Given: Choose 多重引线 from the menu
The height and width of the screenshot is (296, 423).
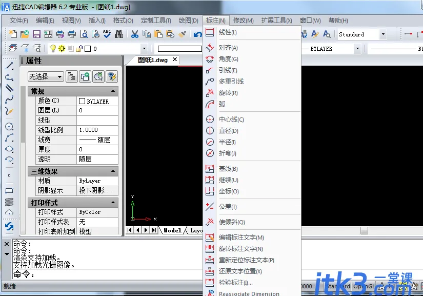Looking at the screenshot, I should coord(252,82).
